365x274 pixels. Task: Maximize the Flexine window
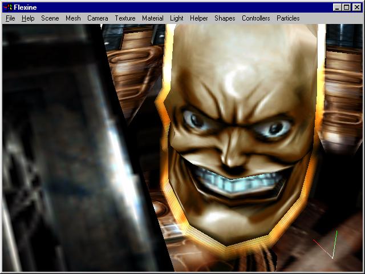coord(346,7)
